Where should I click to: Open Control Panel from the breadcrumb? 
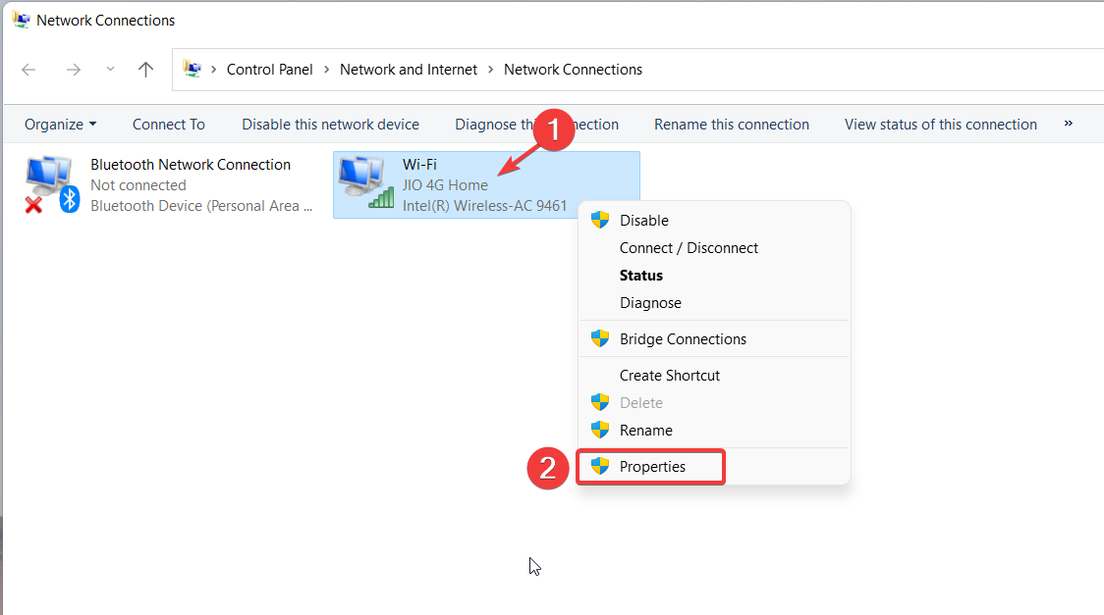point(269,70)
